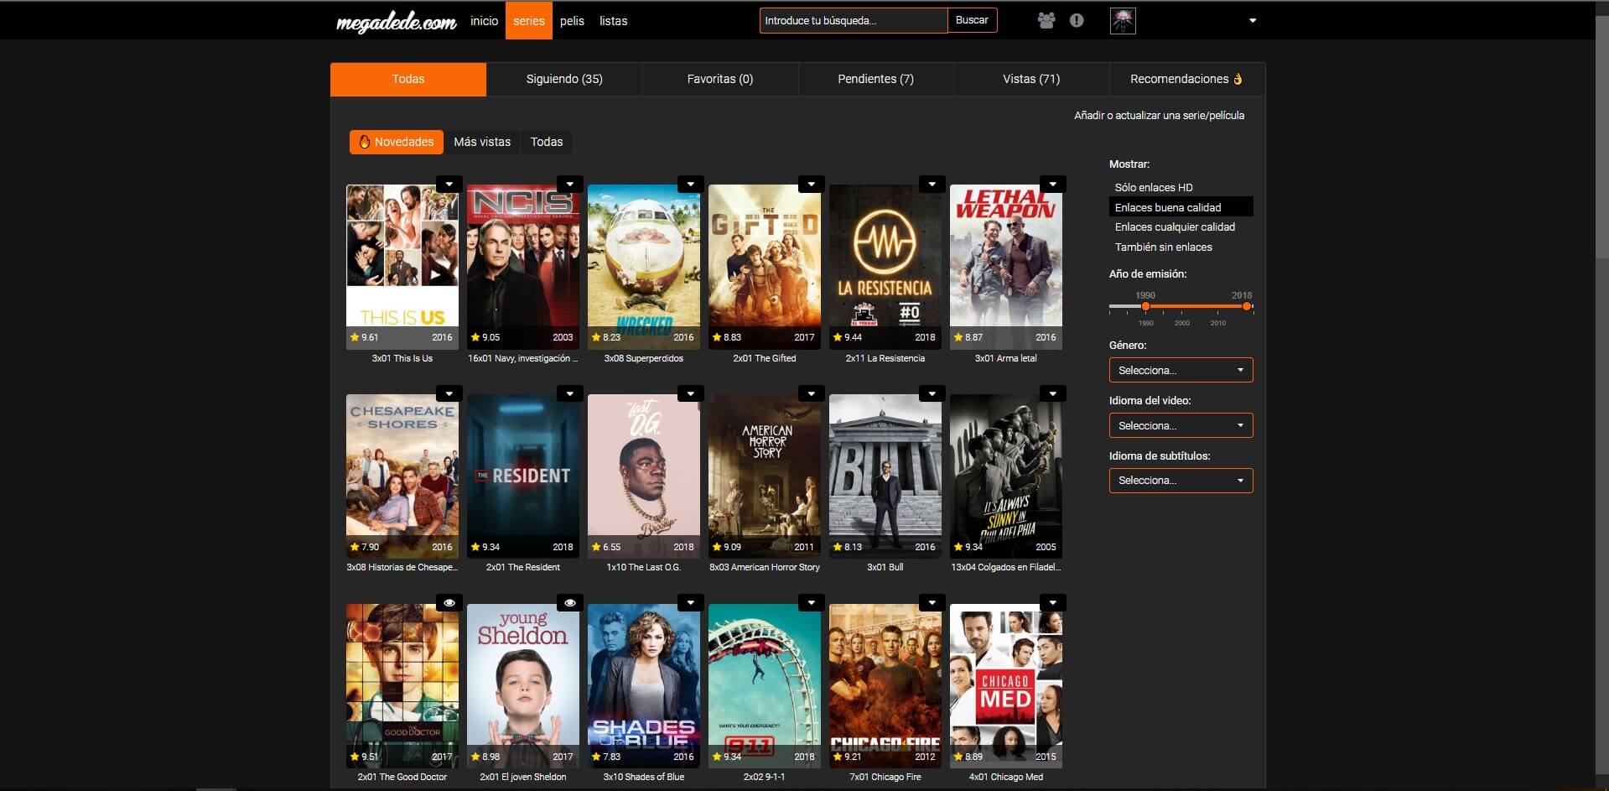1609x791 pixels.
Task: Click the Buscar button
Action: (972, 20)
